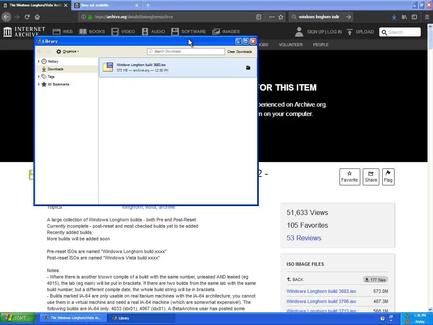Toggle Firefox sidebars icon
Viewport: 433px width, 325px height.
414,17
